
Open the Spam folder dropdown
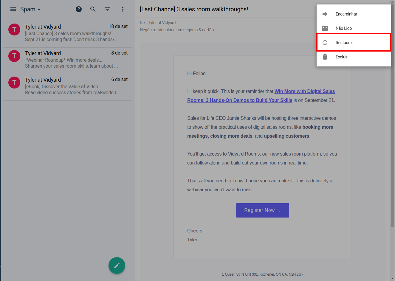(30, 9)
